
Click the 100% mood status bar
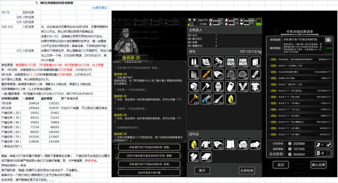tap(248, 20)
